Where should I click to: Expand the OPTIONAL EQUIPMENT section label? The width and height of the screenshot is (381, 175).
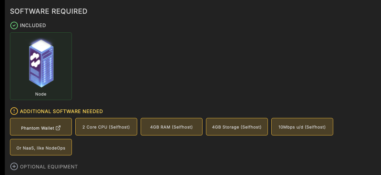(49, 167)
